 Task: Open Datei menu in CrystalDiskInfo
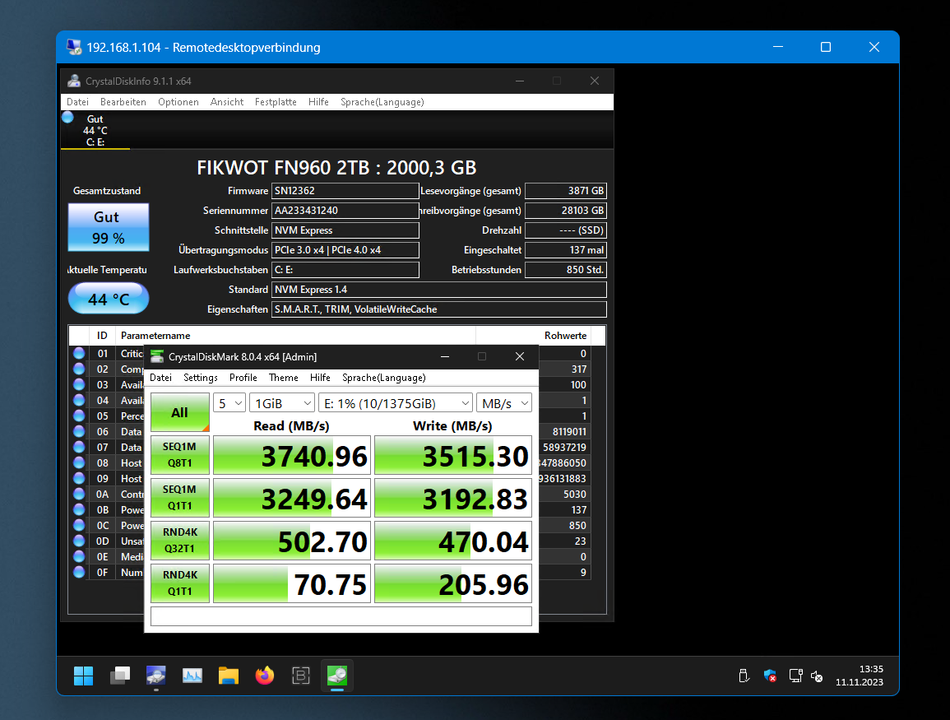[x=77, y=102]
